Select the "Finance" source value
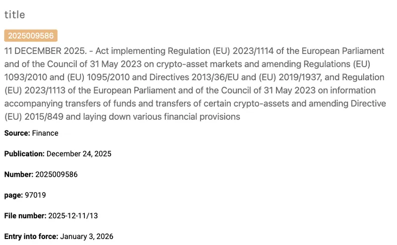397x245 pixels. click(x=45, y=133)
